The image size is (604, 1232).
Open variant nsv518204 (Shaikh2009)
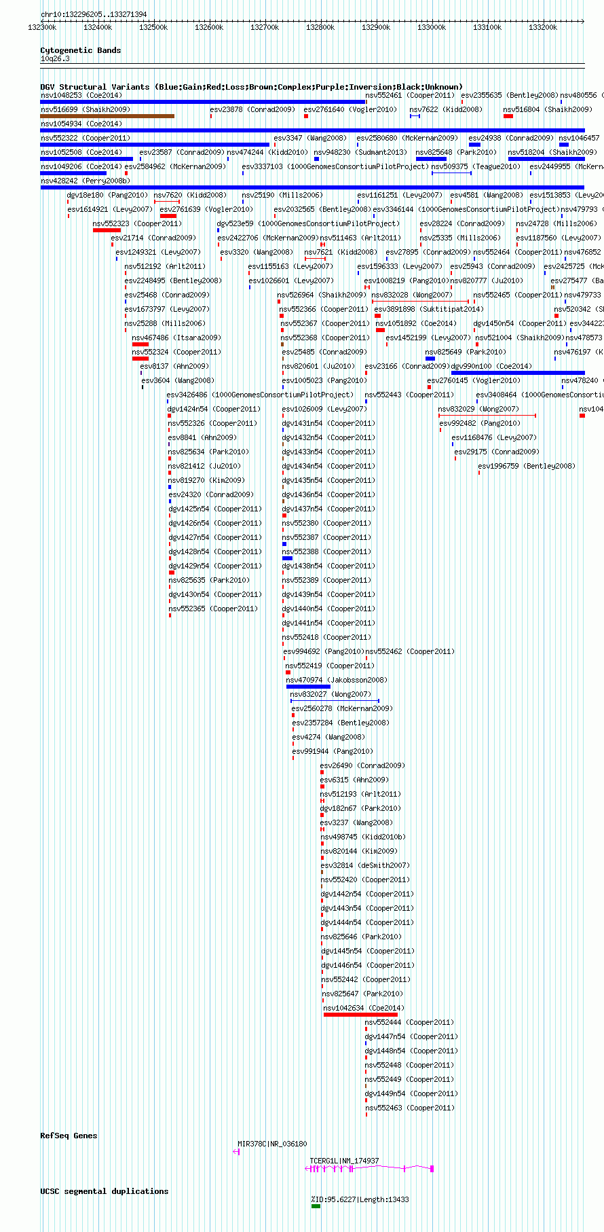[552, 152]
